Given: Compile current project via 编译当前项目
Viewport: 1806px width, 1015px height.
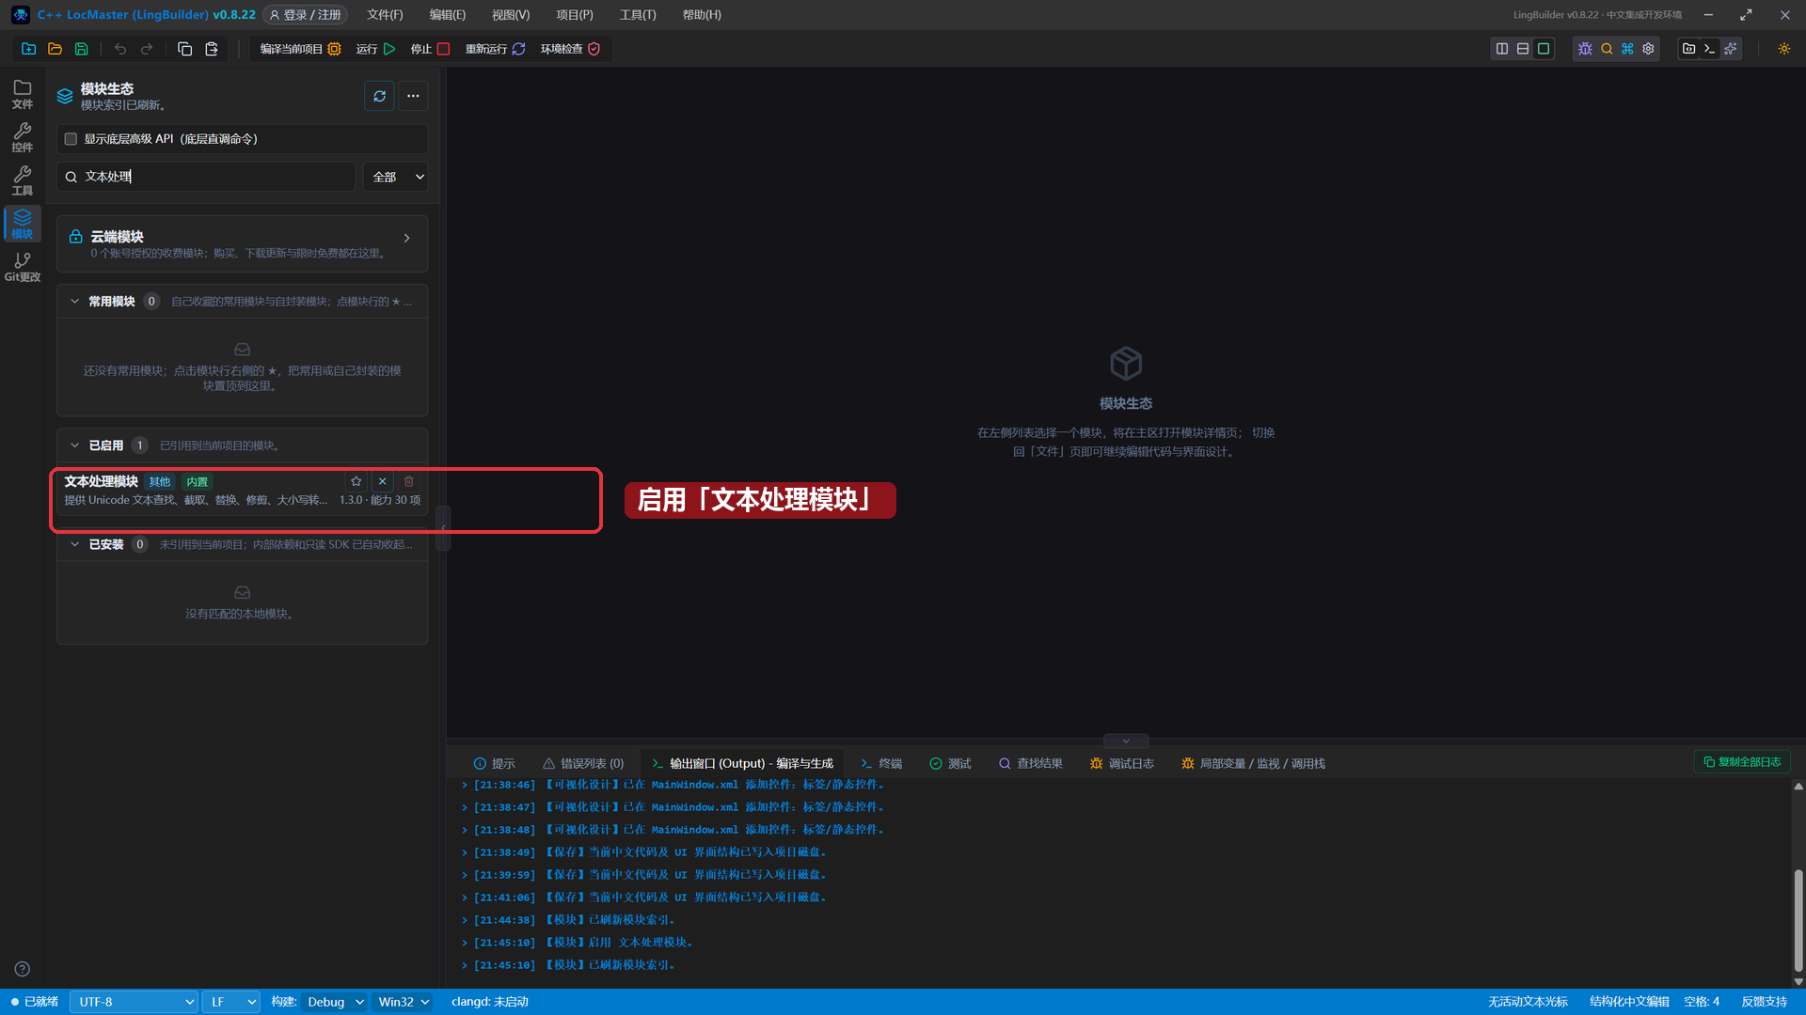Looking at the screenshot, I should (x=300, y=49).
